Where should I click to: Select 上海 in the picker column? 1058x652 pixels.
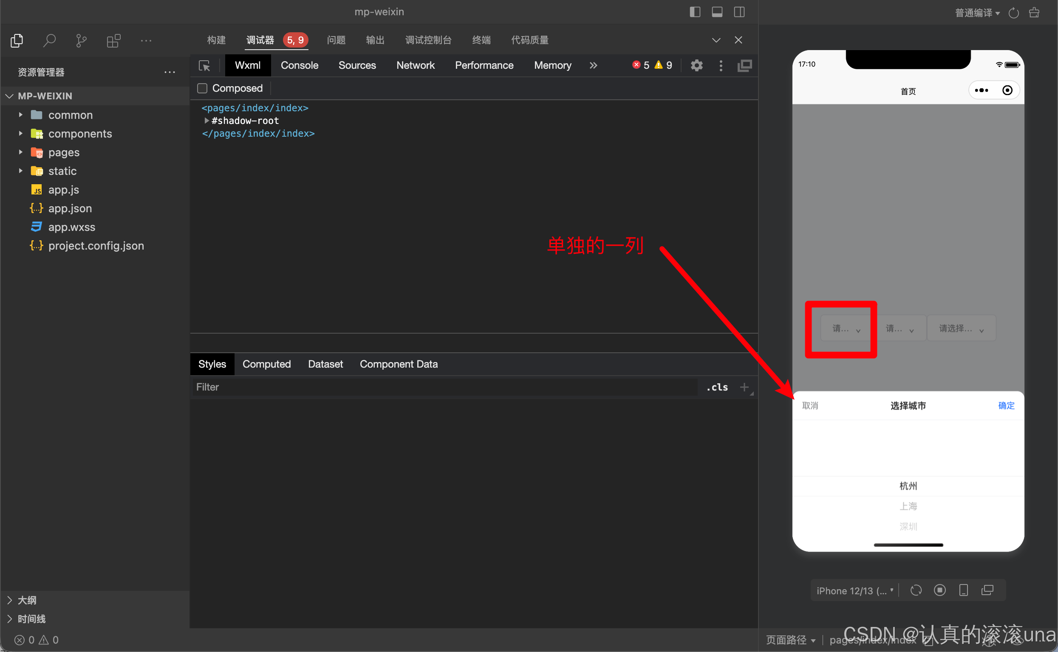tap(908, 506)
